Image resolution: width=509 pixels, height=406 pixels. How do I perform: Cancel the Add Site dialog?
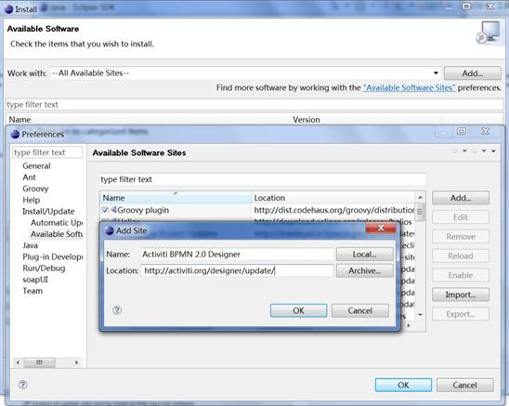pos(360,310)
